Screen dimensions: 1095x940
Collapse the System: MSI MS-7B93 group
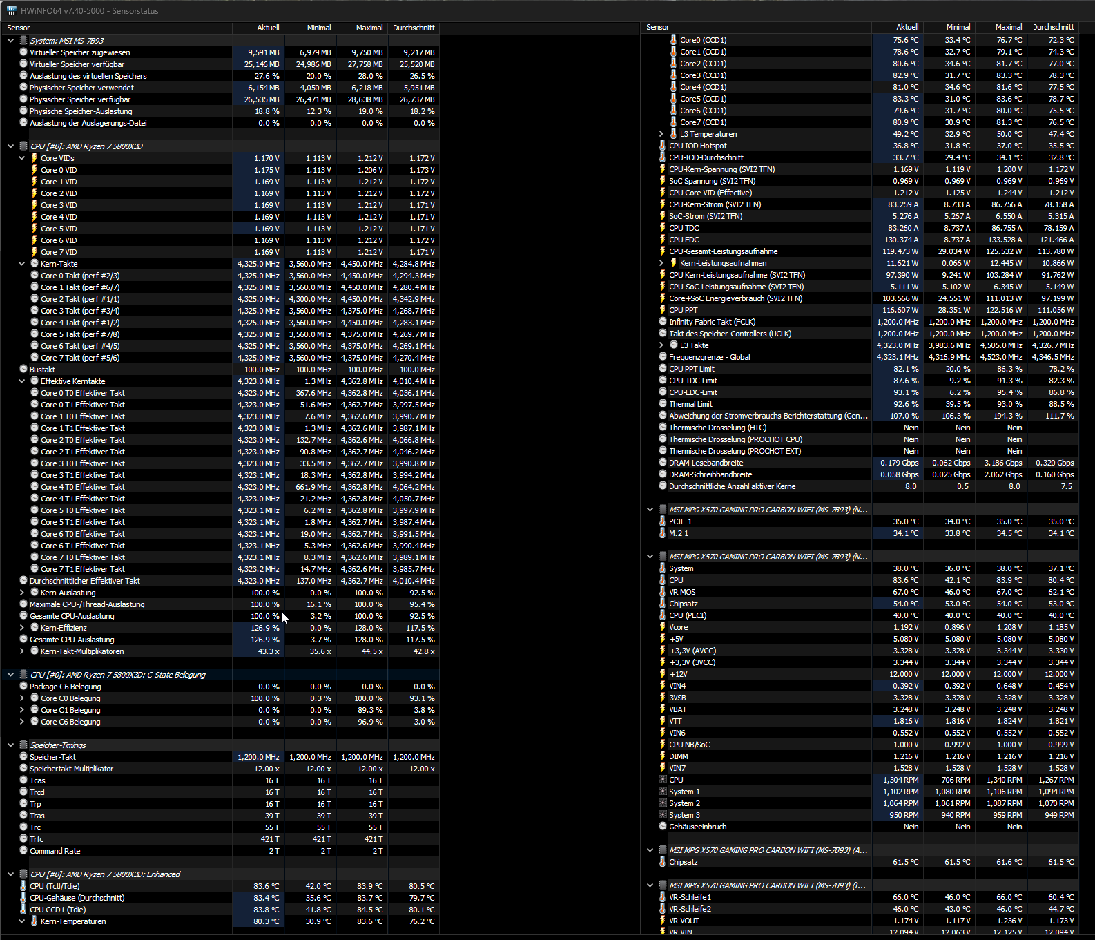point(10,41)
